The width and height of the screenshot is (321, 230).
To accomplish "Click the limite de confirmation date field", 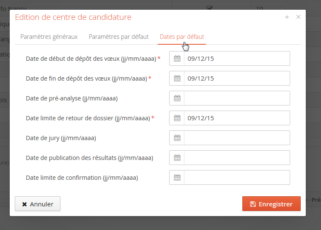I will point(237,178).
